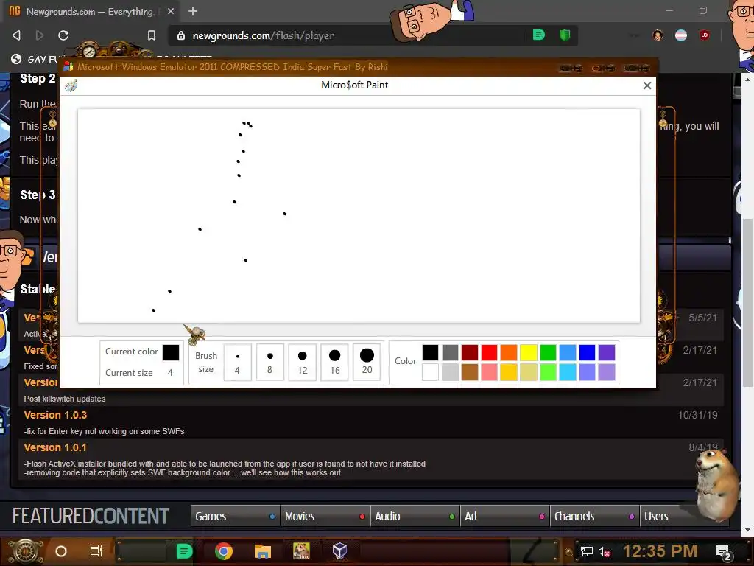Open the Channels featured content tab
The image size is (754, 566).
tap(595, 516)
